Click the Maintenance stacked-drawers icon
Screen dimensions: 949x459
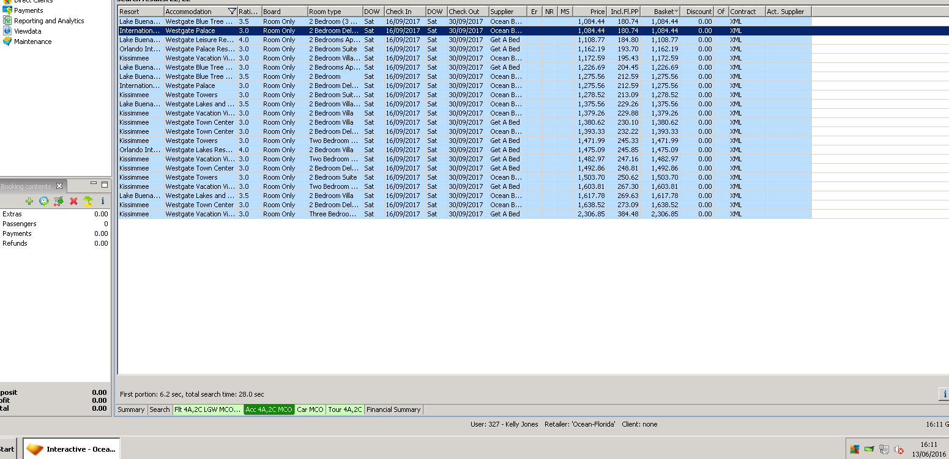pos(7,42)
